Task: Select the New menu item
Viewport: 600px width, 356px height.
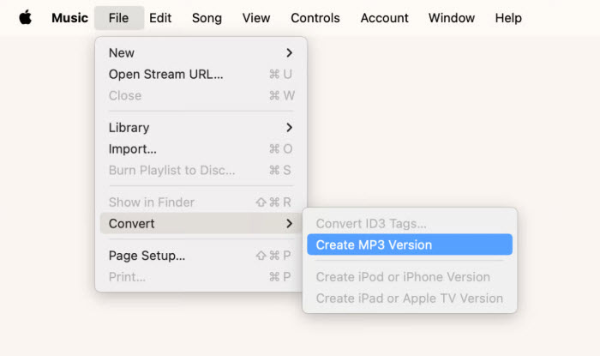Action: pos(201,53)
